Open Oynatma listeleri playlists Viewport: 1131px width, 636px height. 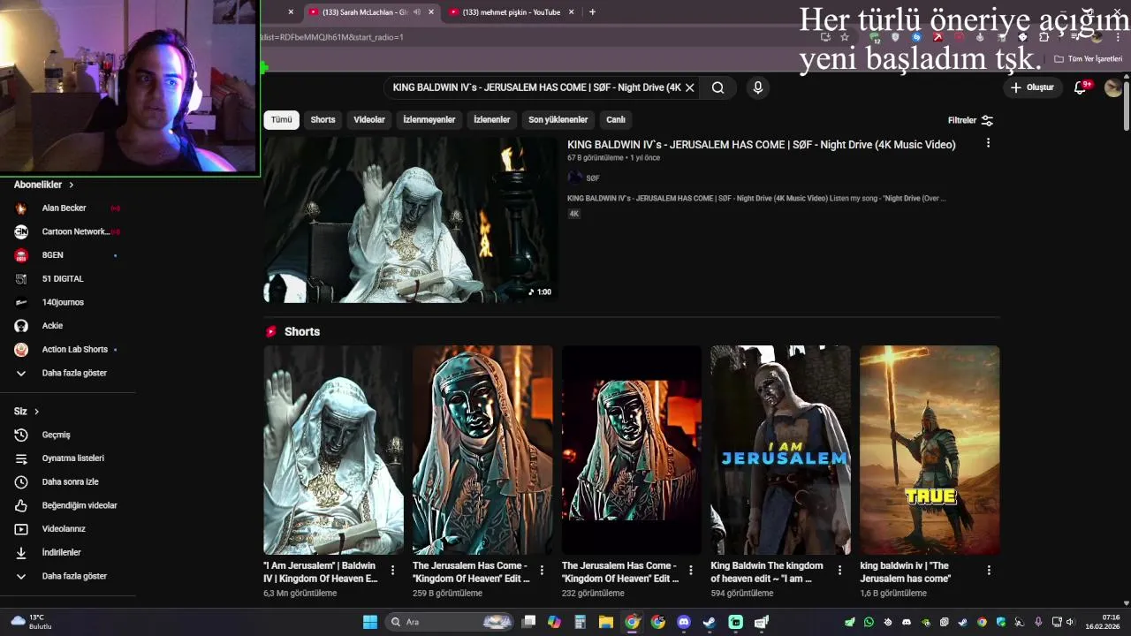(x=68, y=458)
